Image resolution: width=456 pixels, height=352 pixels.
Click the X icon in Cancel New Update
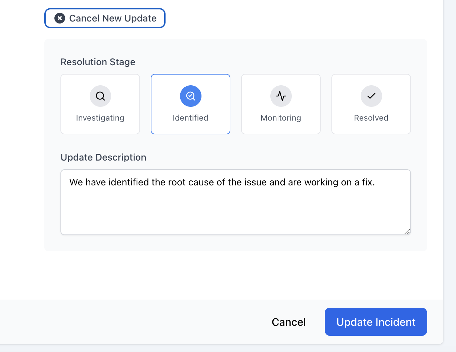click(x=60, y=18)
